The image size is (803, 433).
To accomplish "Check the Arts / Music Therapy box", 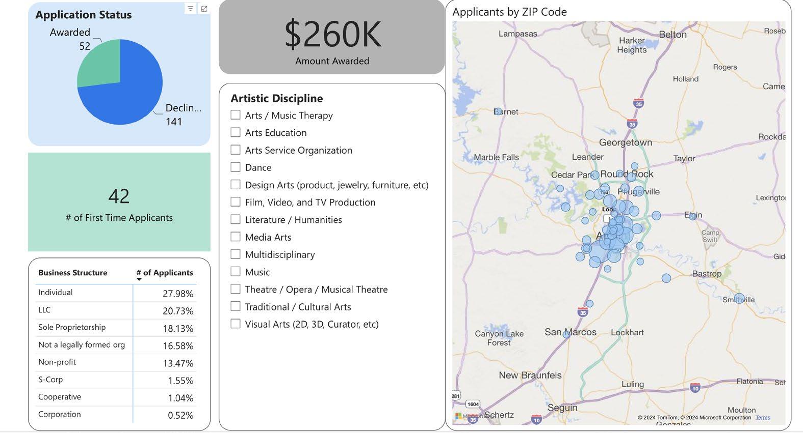I will (x=236, y=115).
